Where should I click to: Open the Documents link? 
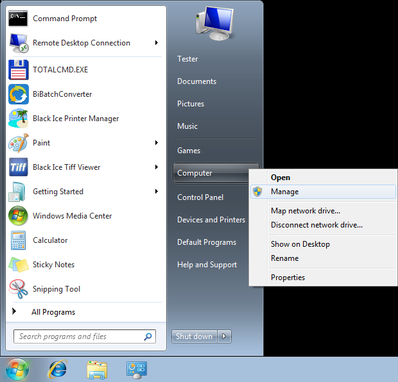[196, 81]
